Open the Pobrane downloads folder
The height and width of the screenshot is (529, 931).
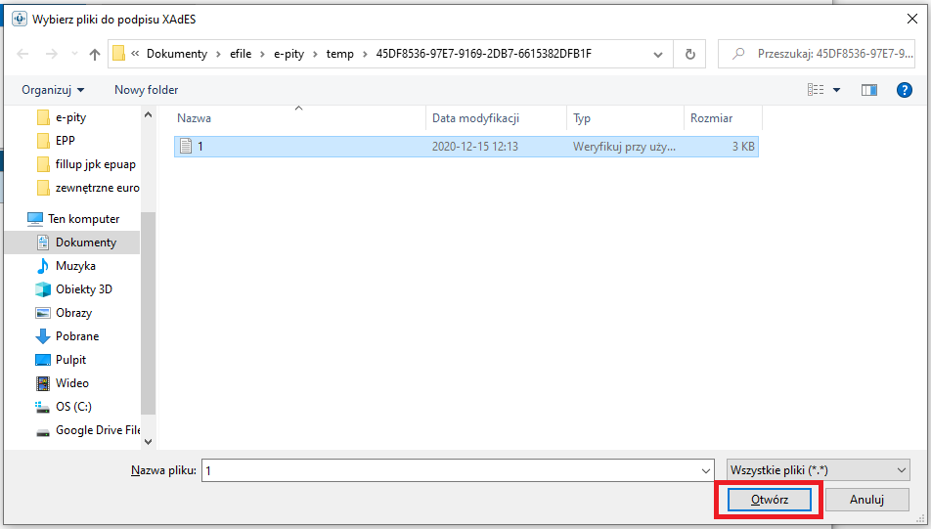(x=77, y=336)
